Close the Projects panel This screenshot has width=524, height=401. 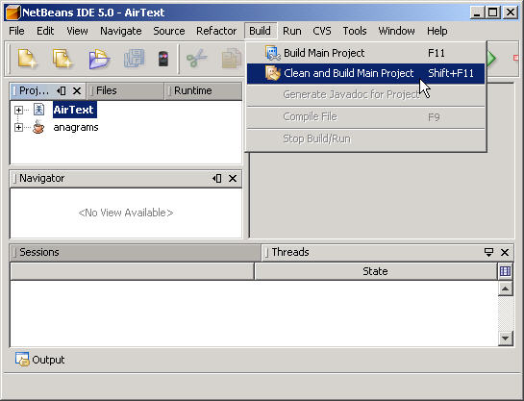tap(77, 90)
